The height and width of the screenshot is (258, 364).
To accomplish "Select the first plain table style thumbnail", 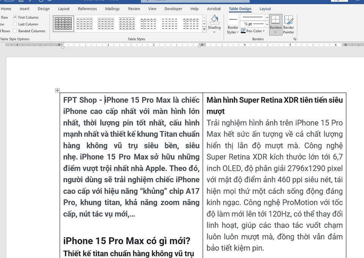I will pyautogui.click(x=63, y=24).
